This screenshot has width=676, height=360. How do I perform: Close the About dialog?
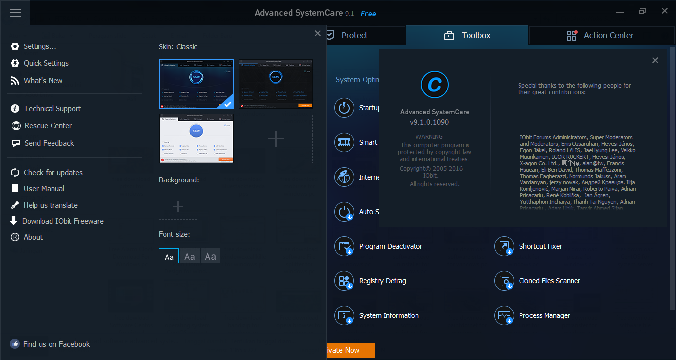[x=655, y=60]
